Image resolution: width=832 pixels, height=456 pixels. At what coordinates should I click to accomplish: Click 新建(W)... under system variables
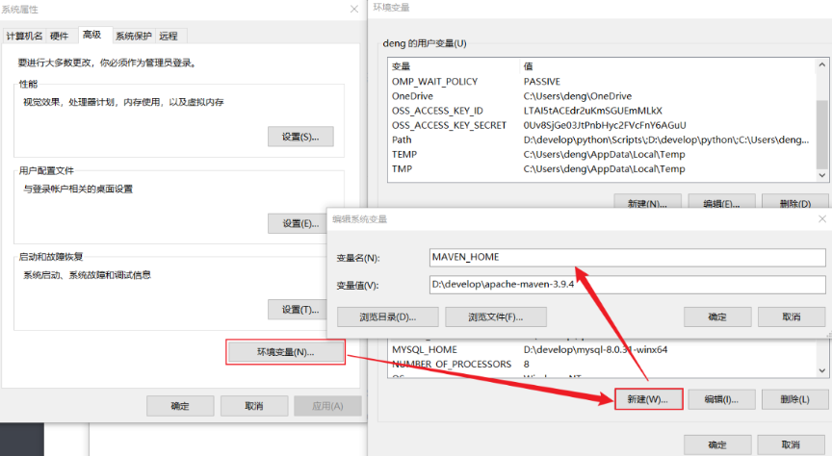click(x=648, y=399)
